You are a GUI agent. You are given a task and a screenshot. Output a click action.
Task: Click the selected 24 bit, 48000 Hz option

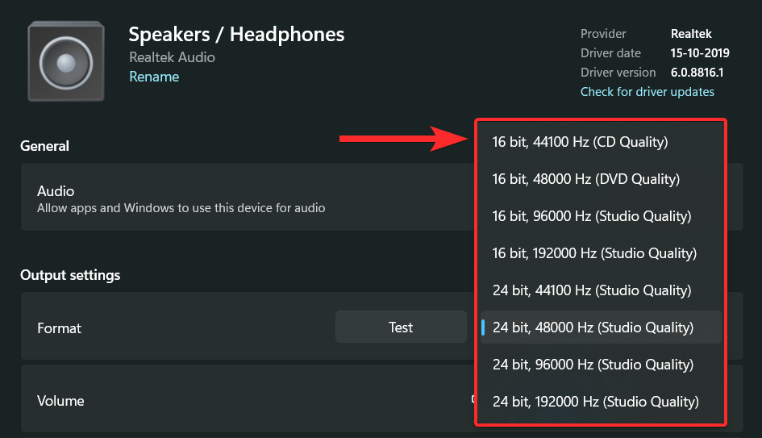click(x=593, y=327)
